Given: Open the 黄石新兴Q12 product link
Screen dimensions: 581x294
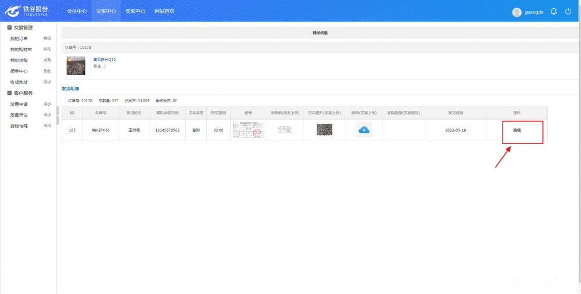Looking at the screenshot, I should click(x=105, y=59).
